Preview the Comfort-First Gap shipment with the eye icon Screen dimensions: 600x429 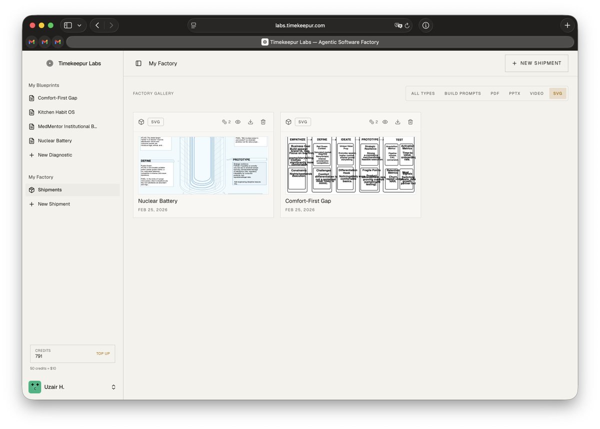[384, 121]
